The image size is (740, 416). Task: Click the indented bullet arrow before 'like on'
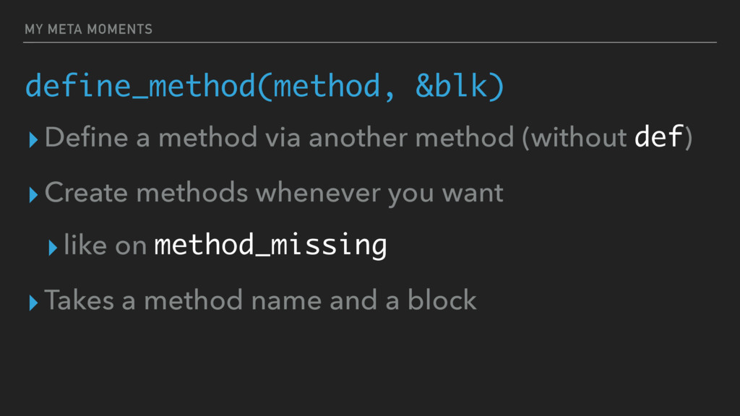[x=53, y=247]
